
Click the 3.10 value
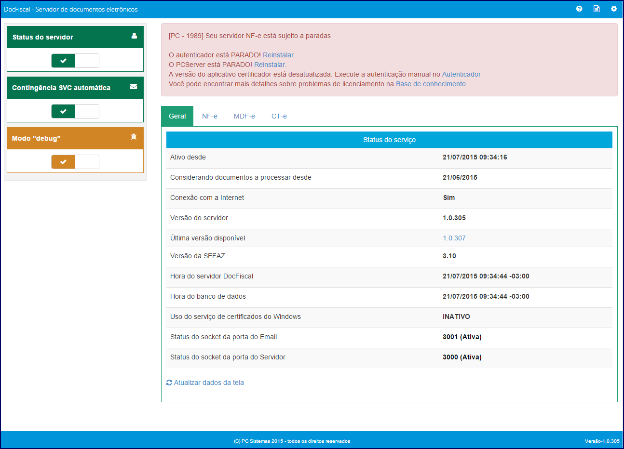[449, 256]
